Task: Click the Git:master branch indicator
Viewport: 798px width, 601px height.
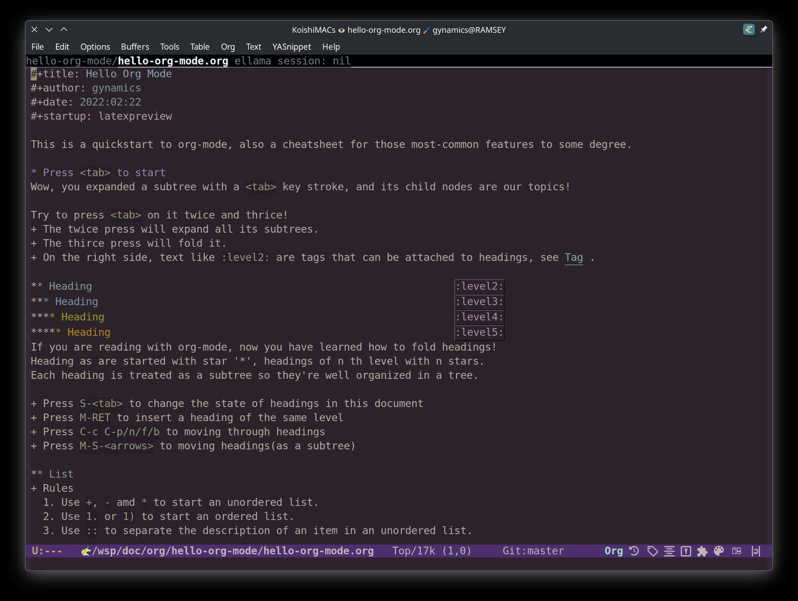Action: point(533,551)
